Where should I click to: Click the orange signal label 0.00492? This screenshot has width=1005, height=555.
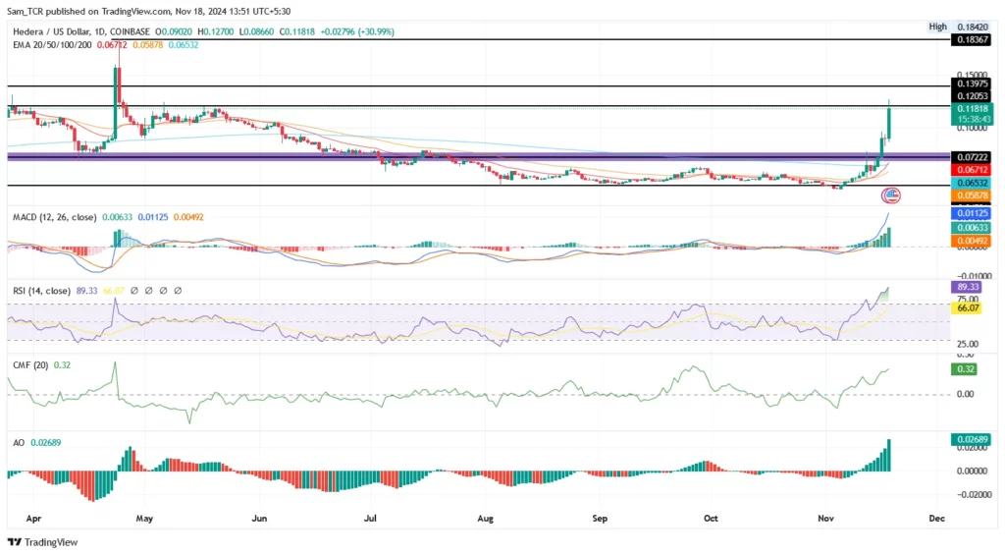(x=973, y=242)
